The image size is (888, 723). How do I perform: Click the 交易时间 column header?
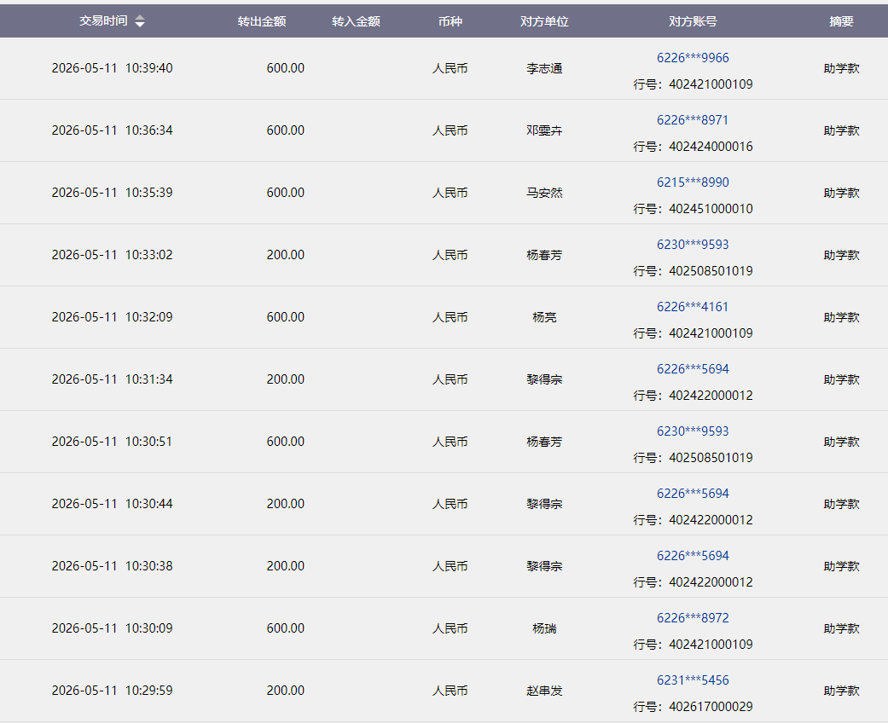[x=103, y=21]
